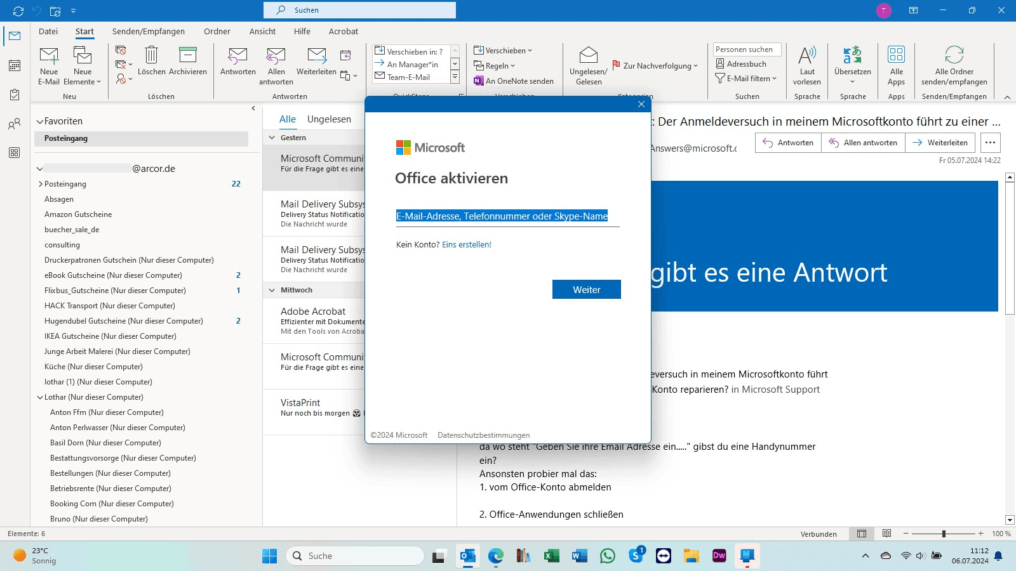The width and height of the screenshot is (1016, 571).
Task: Zoom in with the plus button
Action: 981,534
